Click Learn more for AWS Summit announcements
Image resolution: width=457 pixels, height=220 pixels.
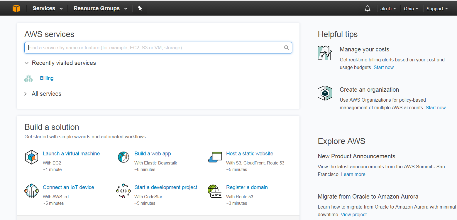tap(354, 174)
